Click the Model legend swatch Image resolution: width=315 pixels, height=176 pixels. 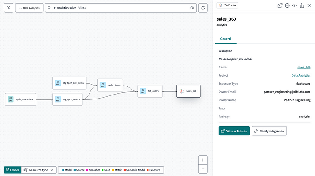click(63, 170)
